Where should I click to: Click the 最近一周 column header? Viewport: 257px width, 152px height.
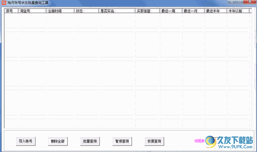pos(171,11)
